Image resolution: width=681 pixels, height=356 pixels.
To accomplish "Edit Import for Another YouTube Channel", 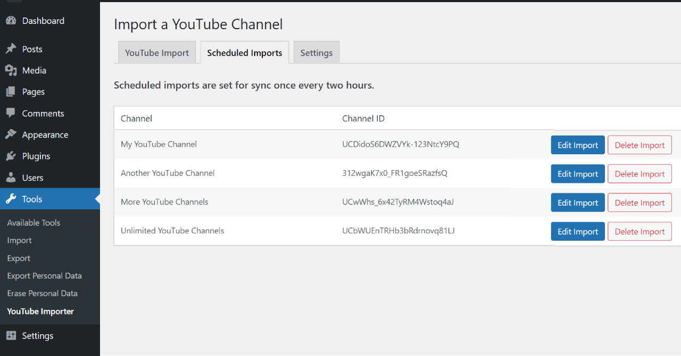I will (578, 174).
